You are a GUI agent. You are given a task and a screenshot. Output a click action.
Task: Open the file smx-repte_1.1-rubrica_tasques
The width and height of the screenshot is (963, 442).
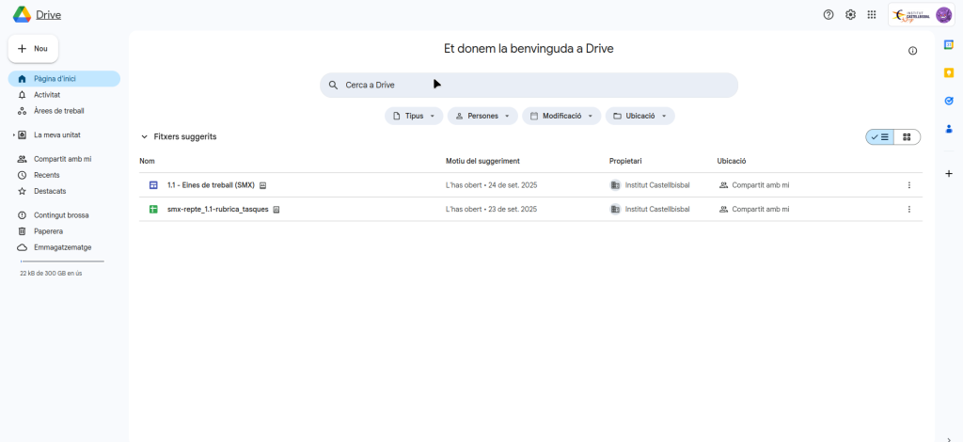(217, 209)
